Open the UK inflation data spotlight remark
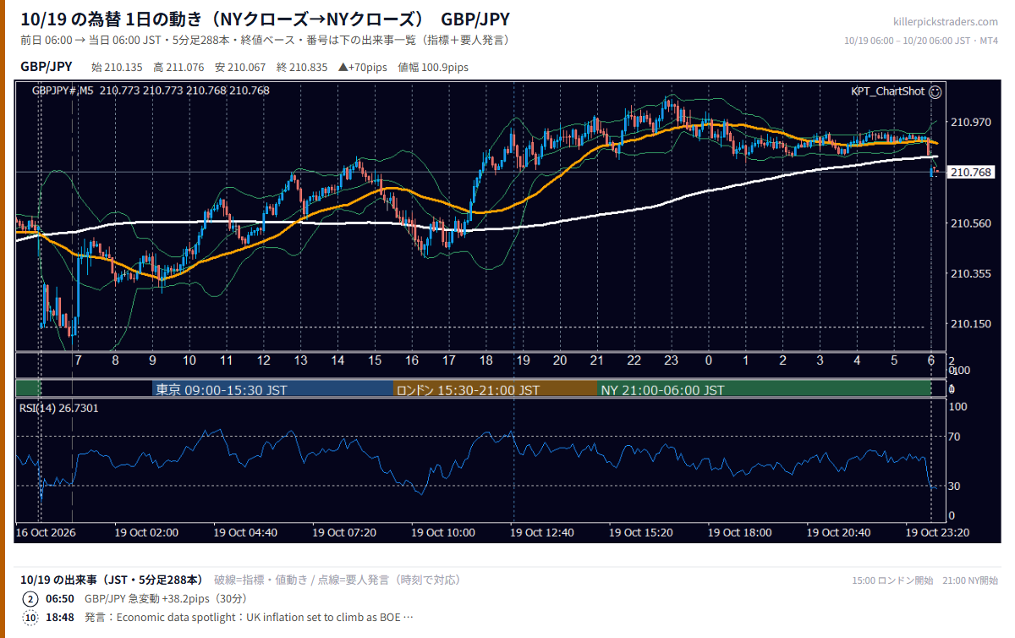 click(249, 618)
